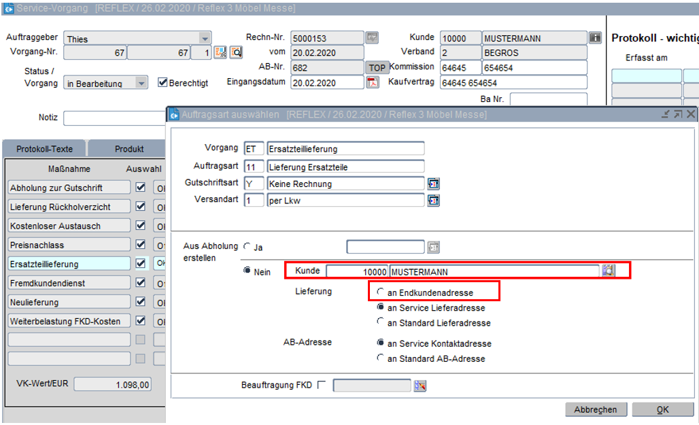Choose 'an Standard AB-Adresse' radio button
This screenshot has height=425, width=699.
381,358
